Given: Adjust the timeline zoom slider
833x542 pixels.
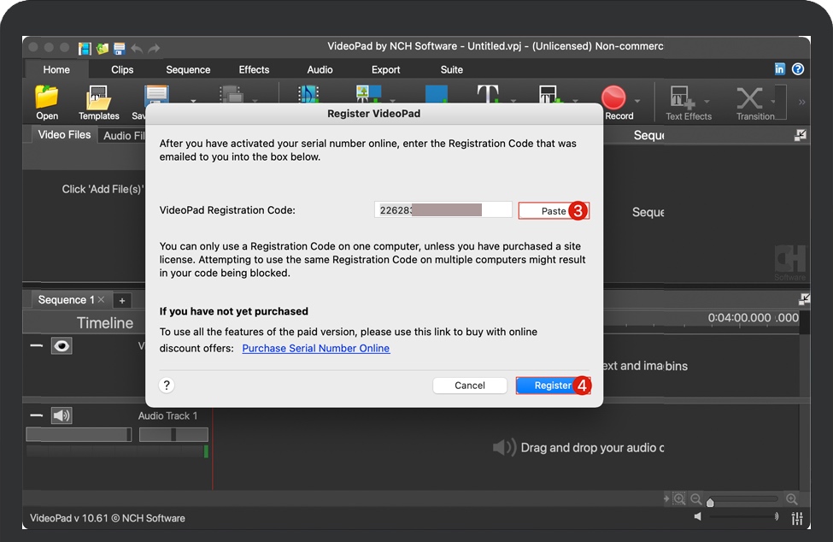Looking at the screenshot, I should (710, 502).
